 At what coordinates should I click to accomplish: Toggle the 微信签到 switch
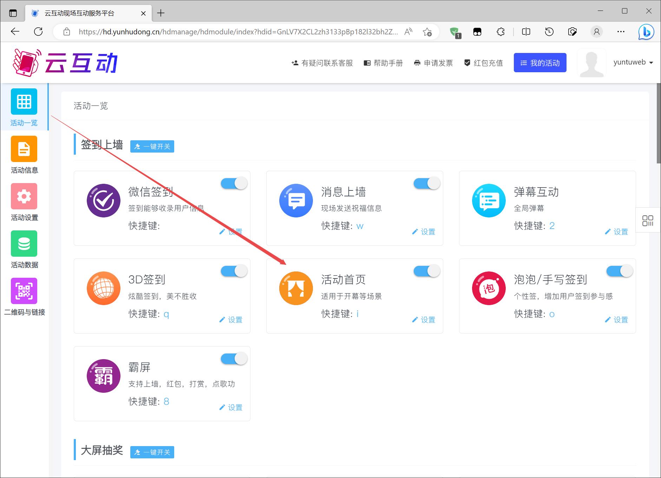coord(234,183)
